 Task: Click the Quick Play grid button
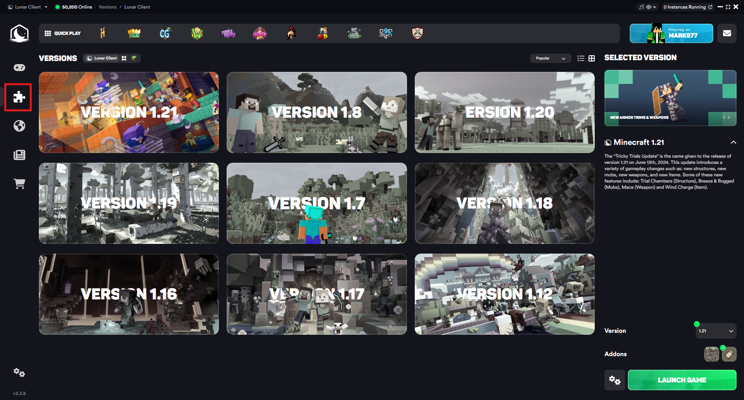[63, 33]
